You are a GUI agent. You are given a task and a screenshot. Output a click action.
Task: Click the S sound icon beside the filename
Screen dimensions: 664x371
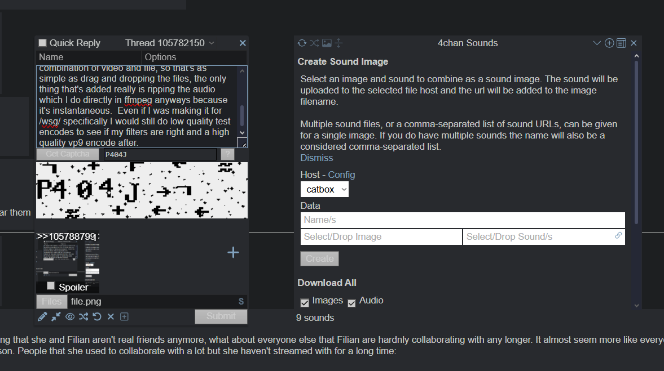coord(241,301)
